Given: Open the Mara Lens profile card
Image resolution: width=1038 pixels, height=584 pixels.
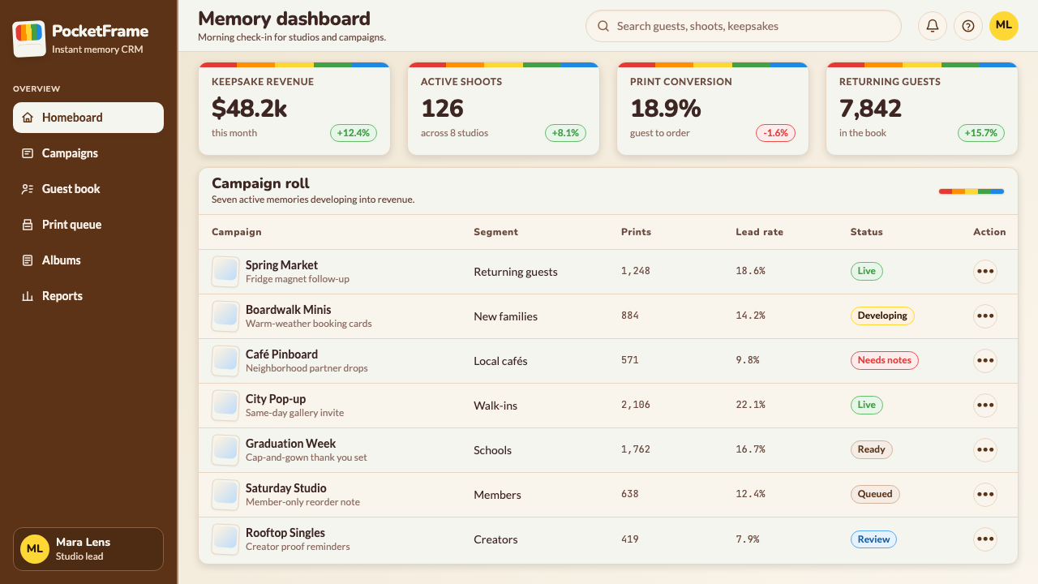Looking at the screenshot, I should (x=88, y=549).
